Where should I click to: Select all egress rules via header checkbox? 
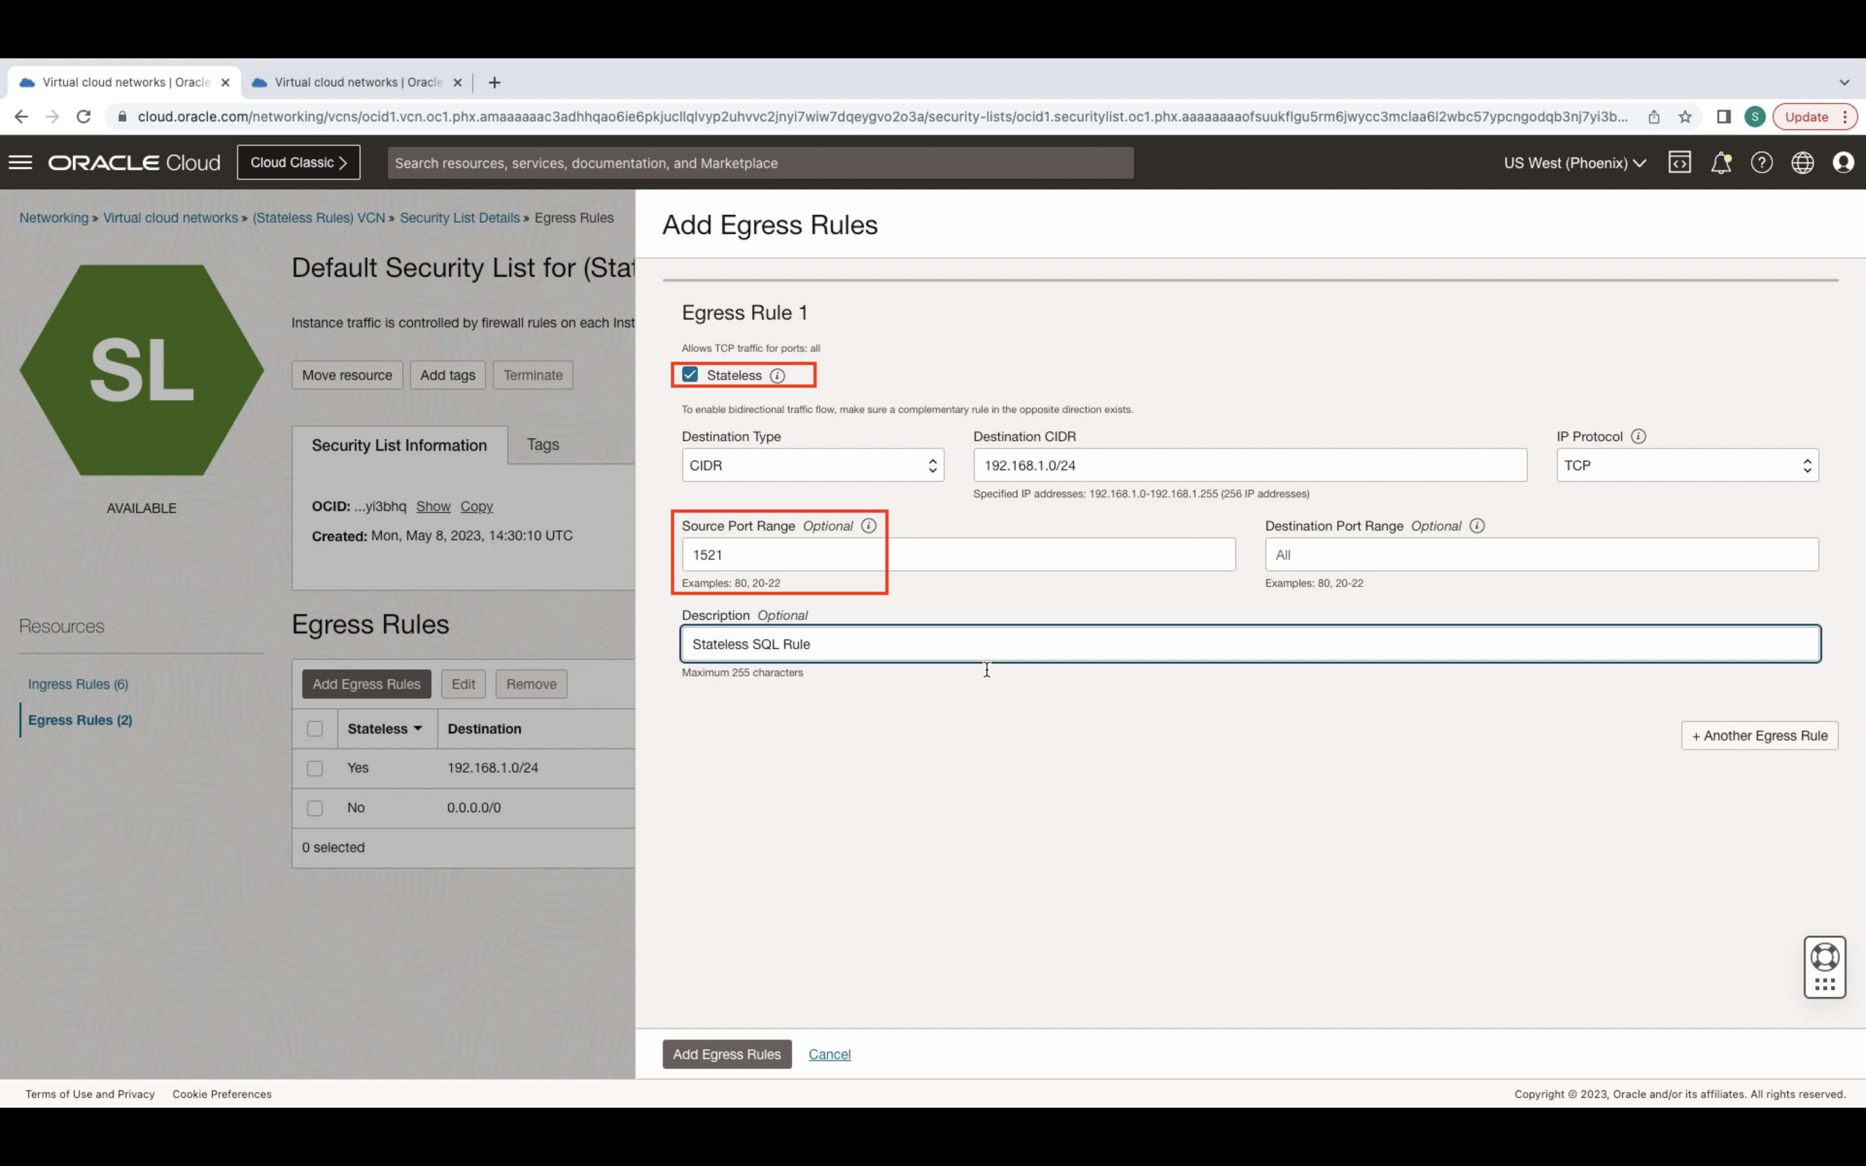click(x=315, y=728)
